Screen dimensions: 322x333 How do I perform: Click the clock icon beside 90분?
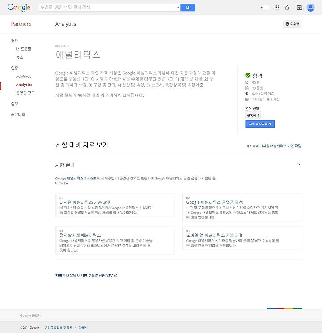click(x=247, y=82)
